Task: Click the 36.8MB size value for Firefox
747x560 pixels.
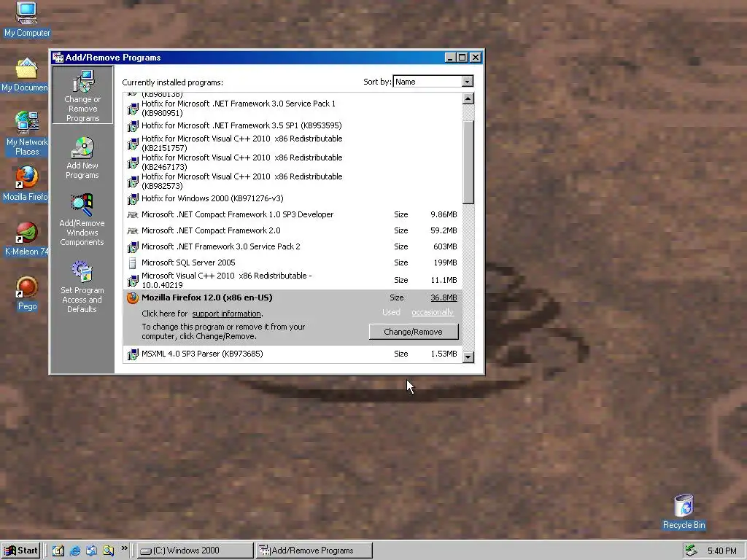Action: [444, 297]
